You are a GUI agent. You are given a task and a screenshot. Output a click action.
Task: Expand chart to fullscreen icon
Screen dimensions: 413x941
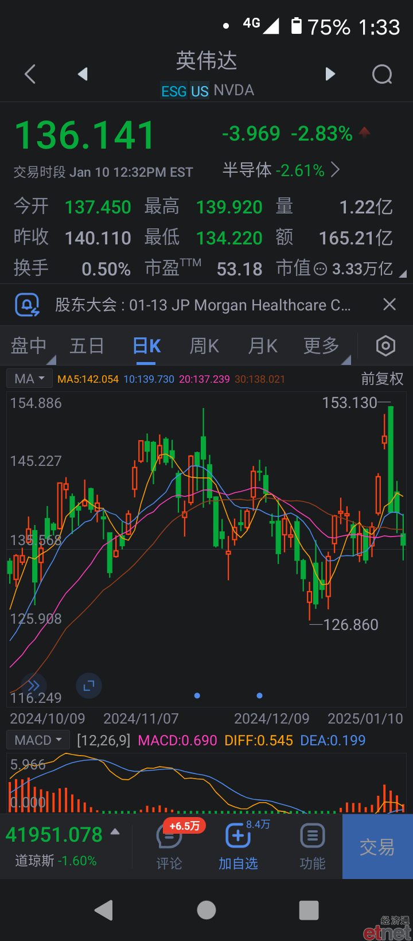pos(89,685)
